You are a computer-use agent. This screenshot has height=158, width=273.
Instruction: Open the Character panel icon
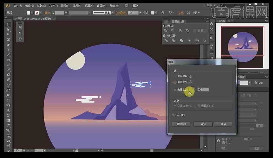[x=20, y=27]
